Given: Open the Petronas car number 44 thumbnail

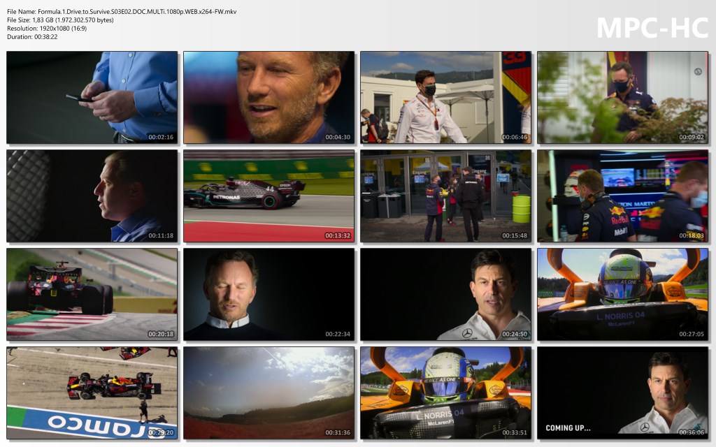Looking at the screenshot, I should pyautogui.click(x=268, y=196).
